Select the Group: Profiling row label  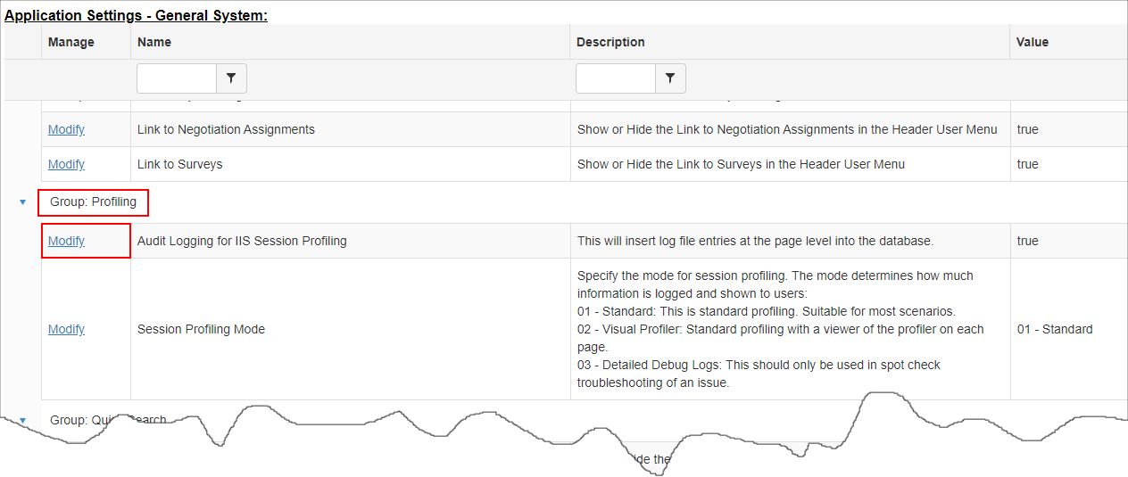coord(93,202)
